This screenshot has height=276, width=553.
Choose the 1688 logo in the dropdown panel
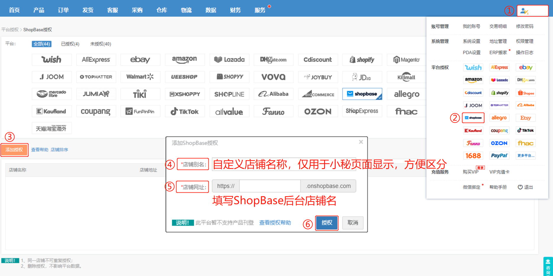click(x=473, y=155)
